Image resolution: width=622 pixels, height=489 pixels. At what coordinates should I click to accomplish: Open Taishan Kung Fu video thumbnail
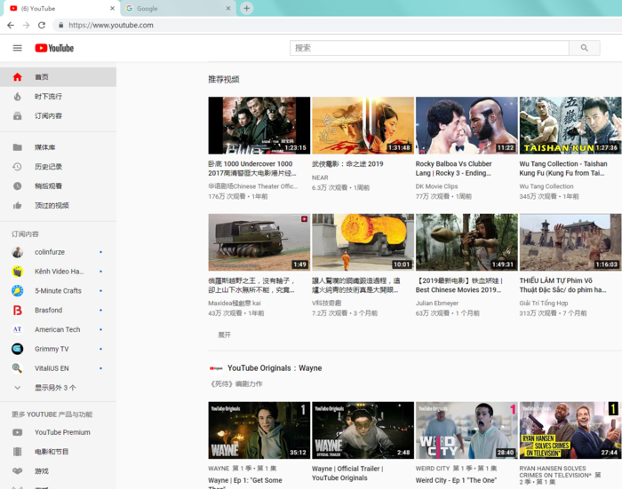coord(570,125)
